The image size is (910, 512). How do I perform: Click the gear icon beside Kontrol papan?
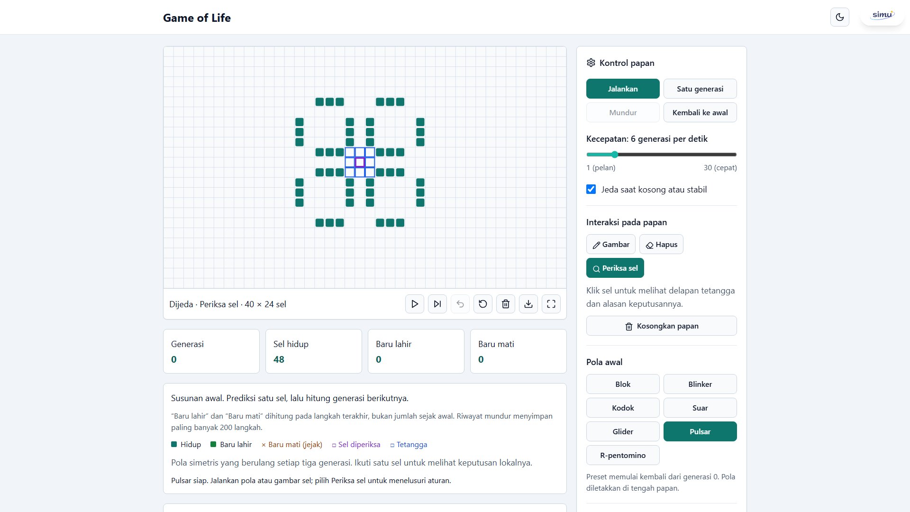coord(591,63)
